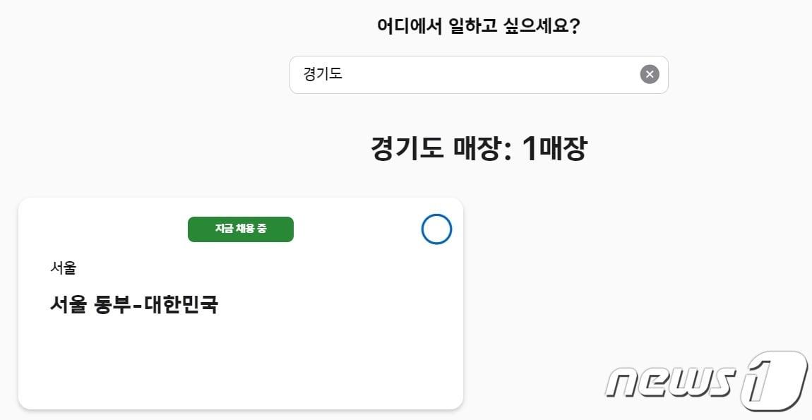
Task: Select the 서울 동부 store radio circle
Action: pyautogui.click(x=436, y=229)
